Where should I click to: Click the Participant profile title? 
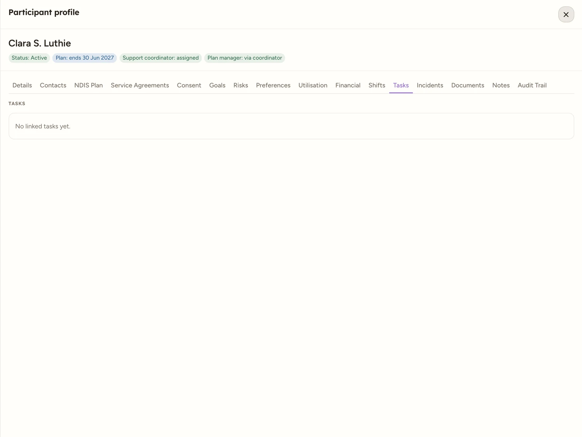point(44,12)
